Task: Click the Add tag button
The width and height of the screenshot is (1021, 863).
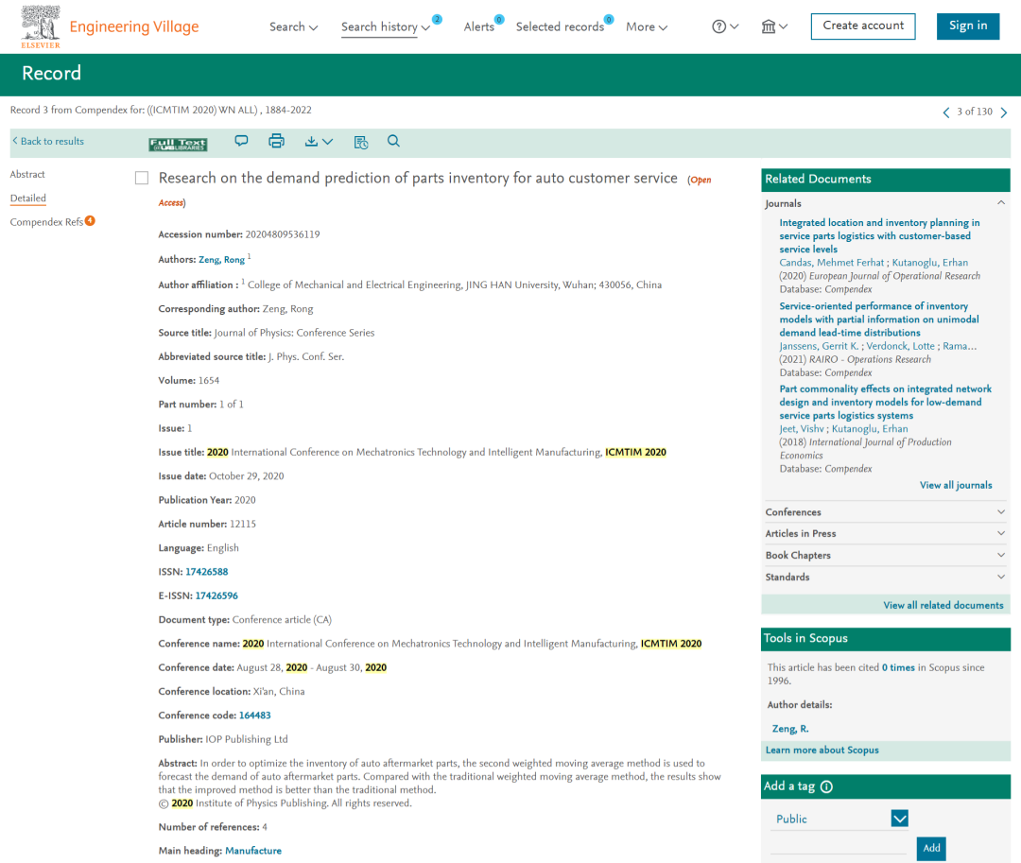Action: (x=931, y=848)
